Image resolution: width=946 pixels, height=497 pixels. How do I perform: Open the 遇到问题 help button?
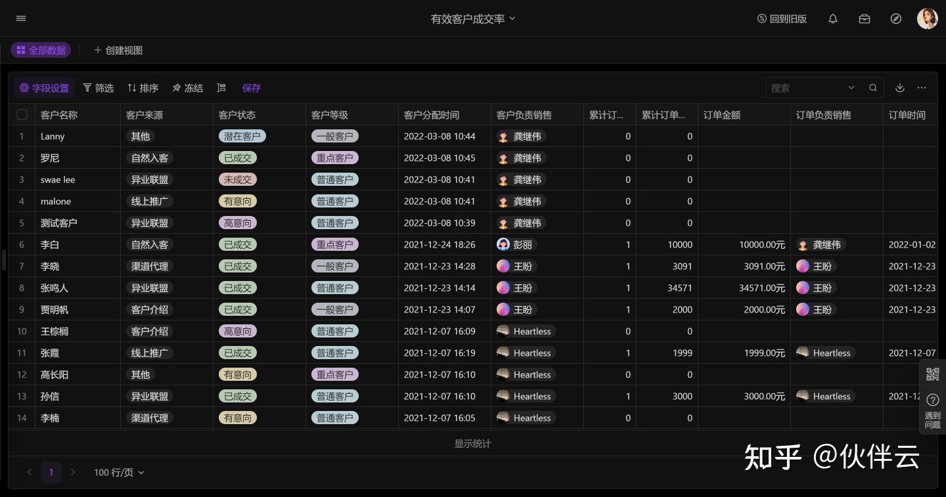[x=933, y=411]
